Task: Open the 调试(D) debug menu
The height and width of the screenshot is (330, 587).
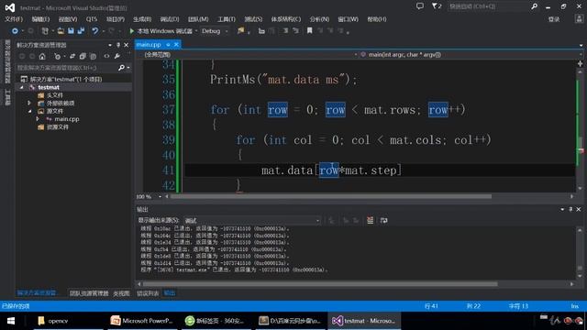Action: tap(170, 19)
